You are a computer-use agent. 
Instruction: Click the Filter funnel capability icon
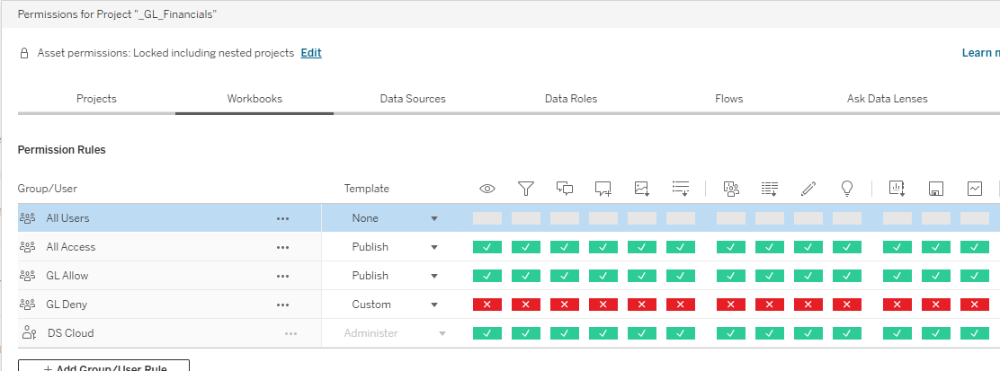point(526,189)
